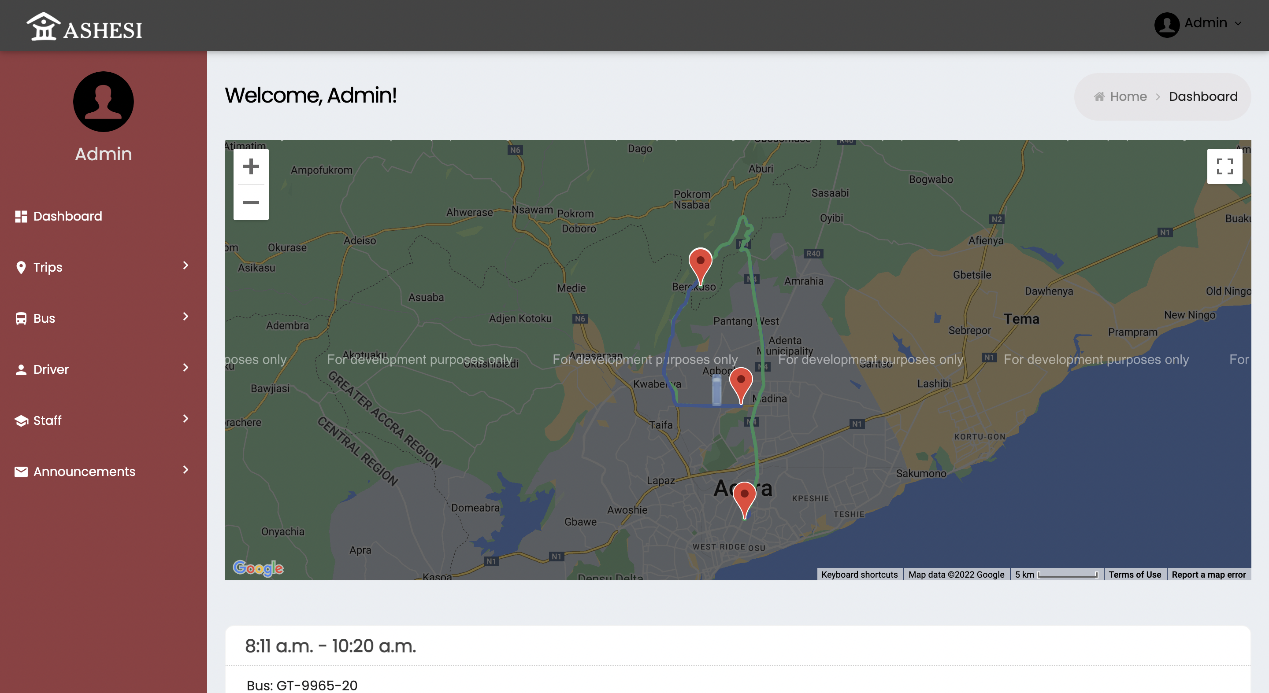This screenshot has width=1269, height=693.
Task: Click the Bus: GT-9965-20 text
Action: pyautogui.click(x=302, y=685)
